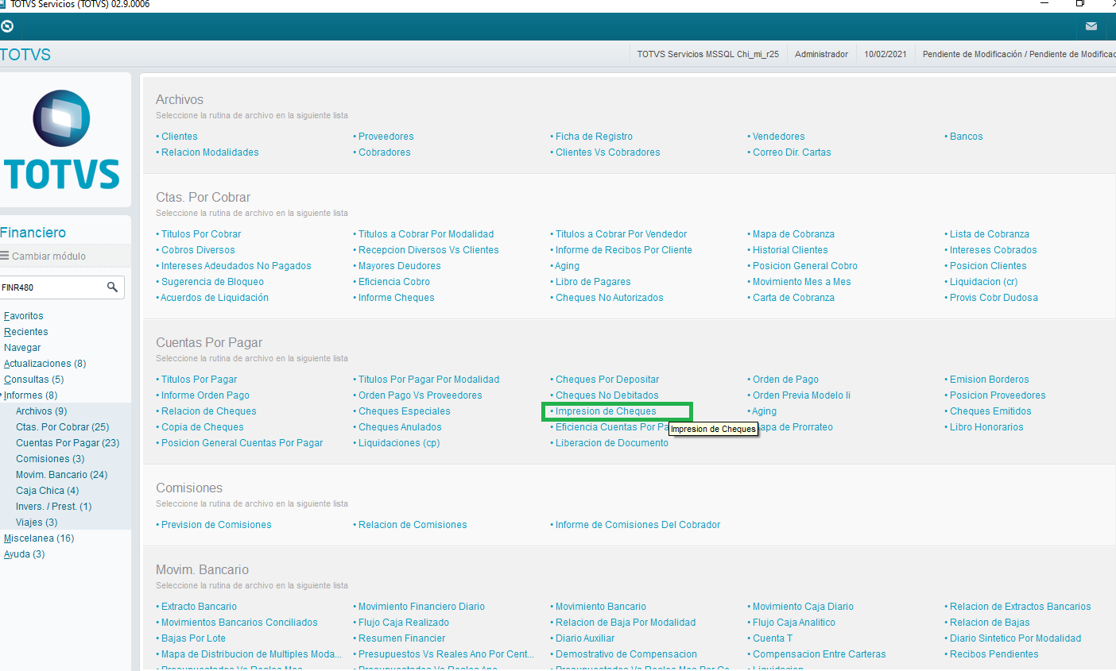1116x671 pixels.
Task: Select Archivos (9) submenu
Action: 41,411
